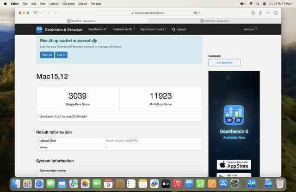Open Spotlight search in menu bar
The width and height of the screenshot is (296, 192).
coord(258,4)
